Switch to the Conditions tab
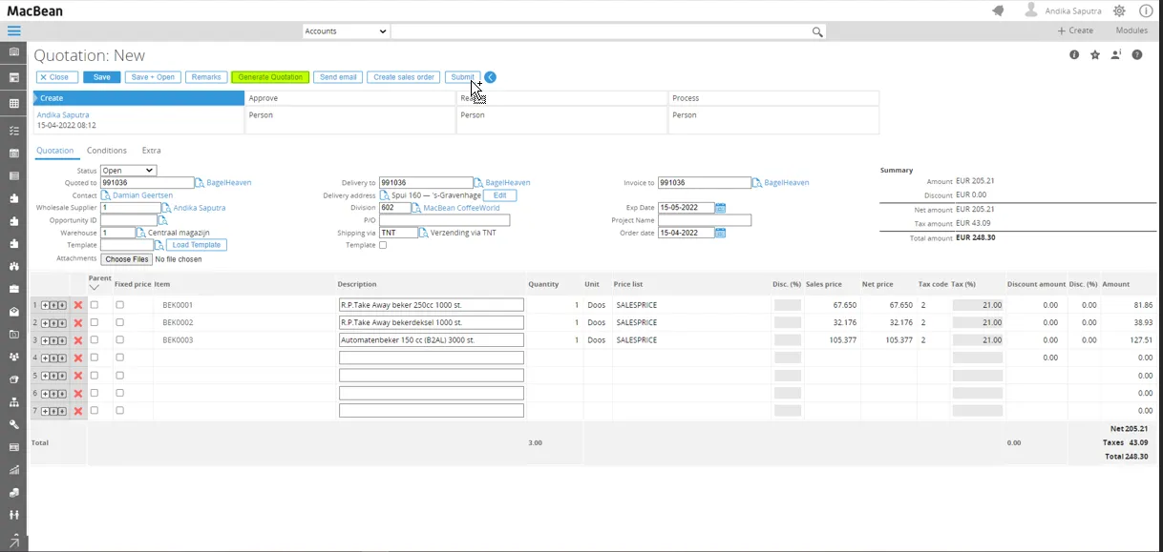1163x552 pixels. pyautogui.click(x=106, y=151)
